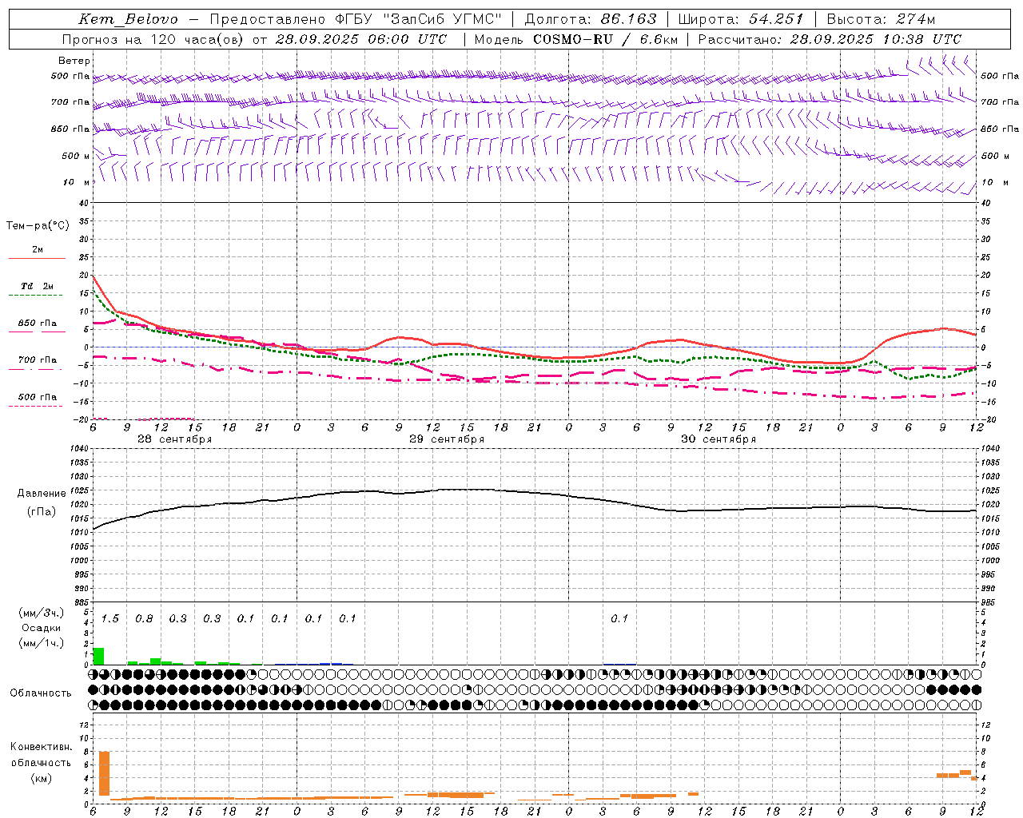The width and height of the screenshot is (1023, 818).
Task: Click the 1.5 precipitation amount value
Action: coord(110,619)
